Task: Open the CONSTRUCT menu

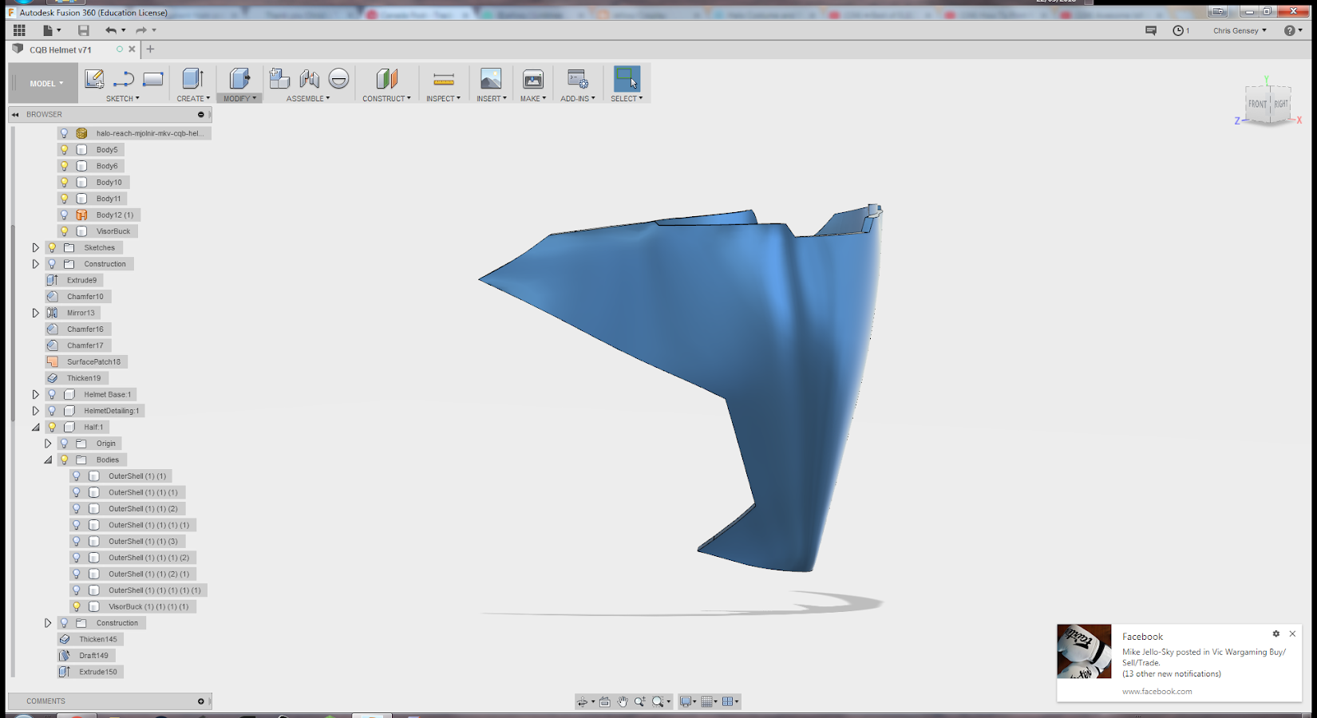Action: coord(386,99)
